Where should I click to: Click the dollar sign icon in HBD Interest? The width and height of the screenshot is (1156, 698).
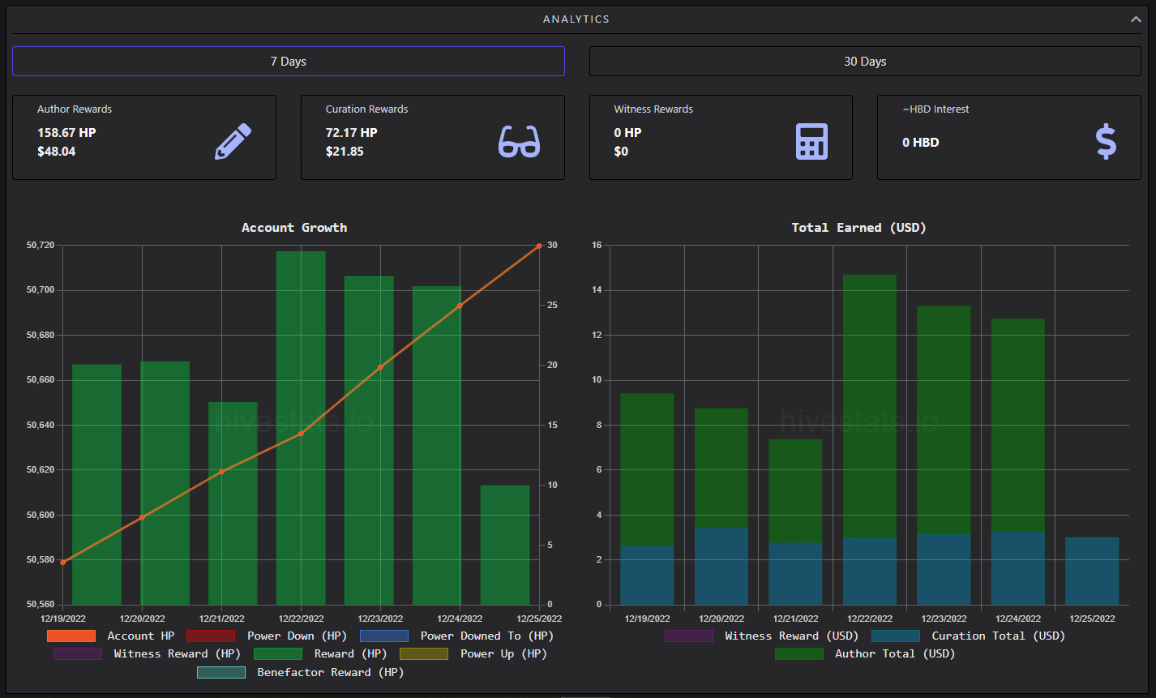point(1106,142)
